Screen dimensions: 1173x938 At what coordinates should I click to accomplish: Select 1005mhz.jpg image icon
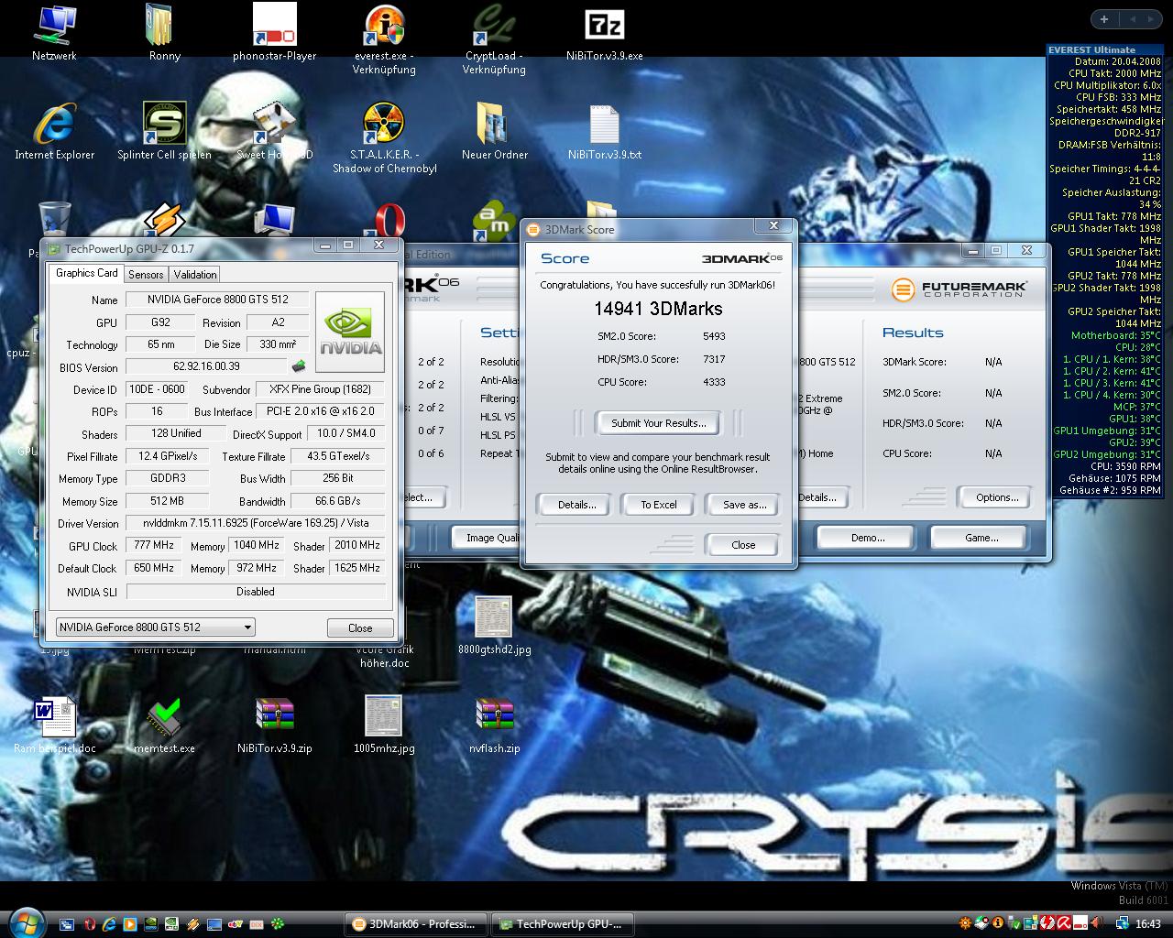click(x=384, y=725)
